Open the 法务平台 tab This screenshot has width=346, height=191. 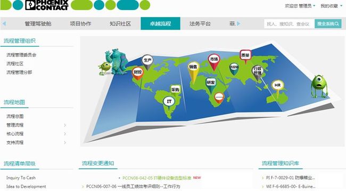[200, 23]
